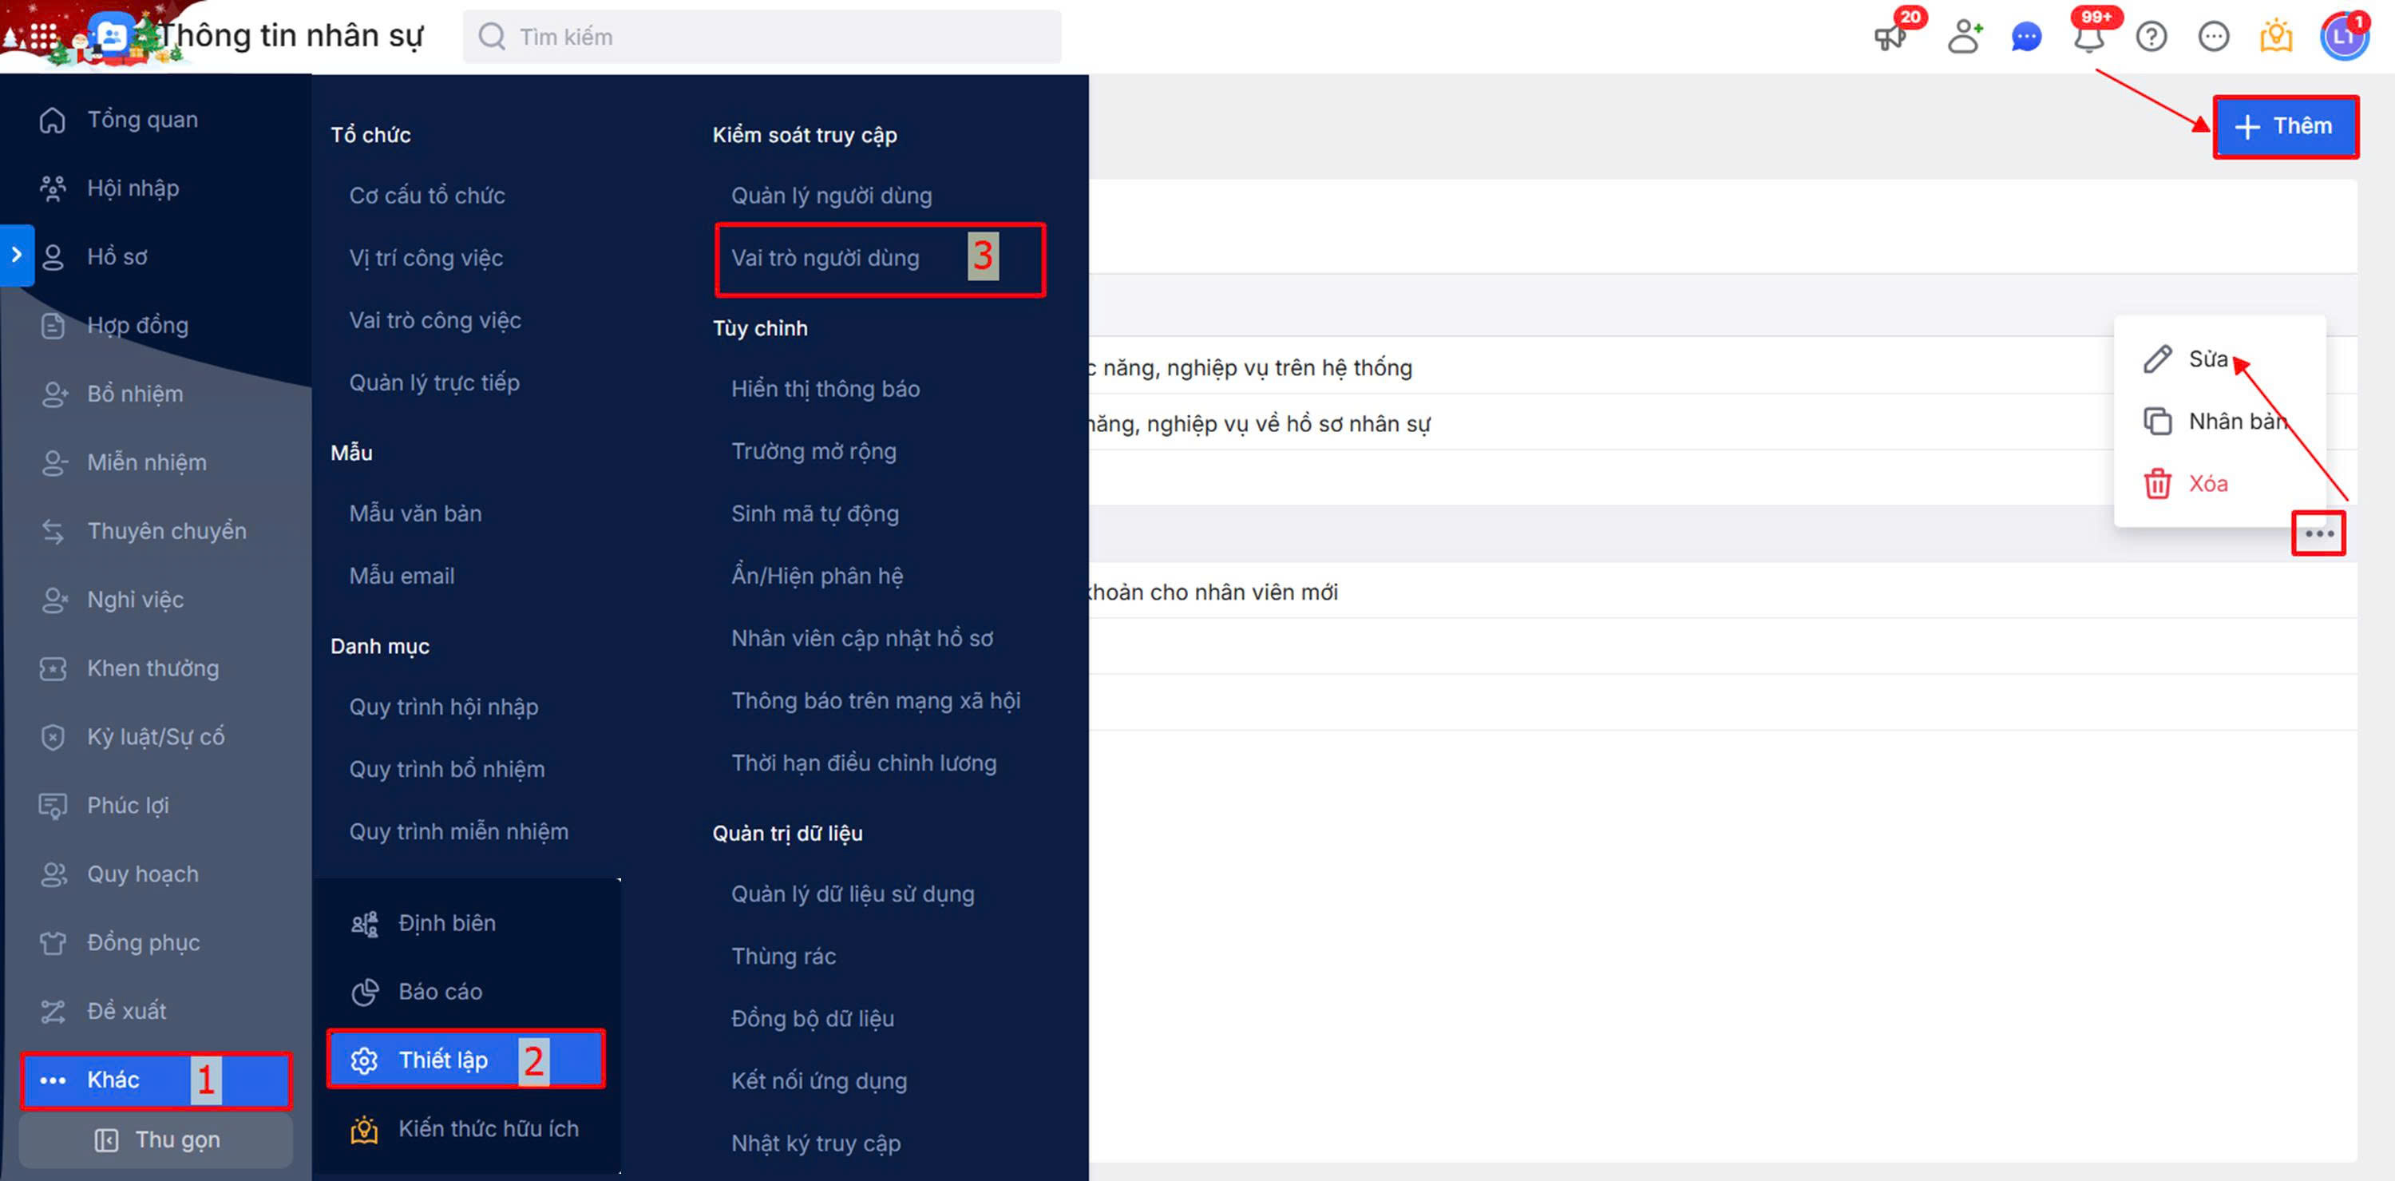Go to Hồ sơ in sidebar
This screenshot has width=2395, height=1181.
[117, 256]
